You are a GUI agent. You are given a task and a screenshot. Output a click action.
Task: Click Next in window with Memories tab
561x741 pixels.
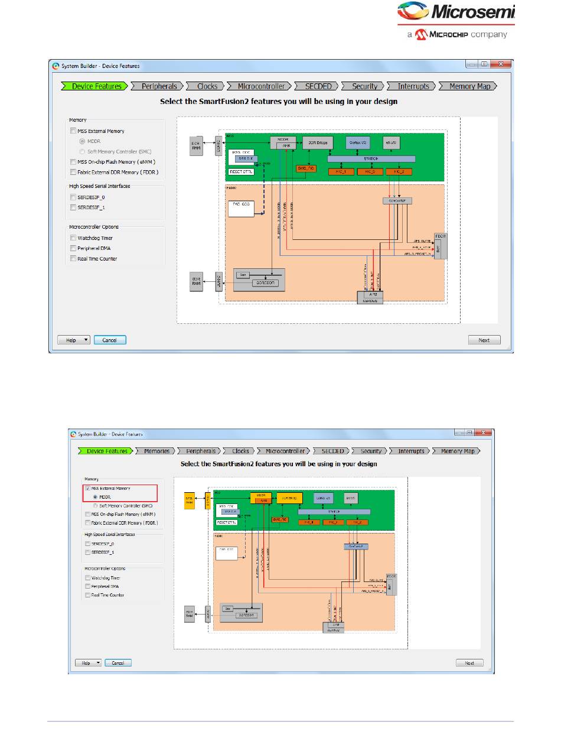click(469, 663)
